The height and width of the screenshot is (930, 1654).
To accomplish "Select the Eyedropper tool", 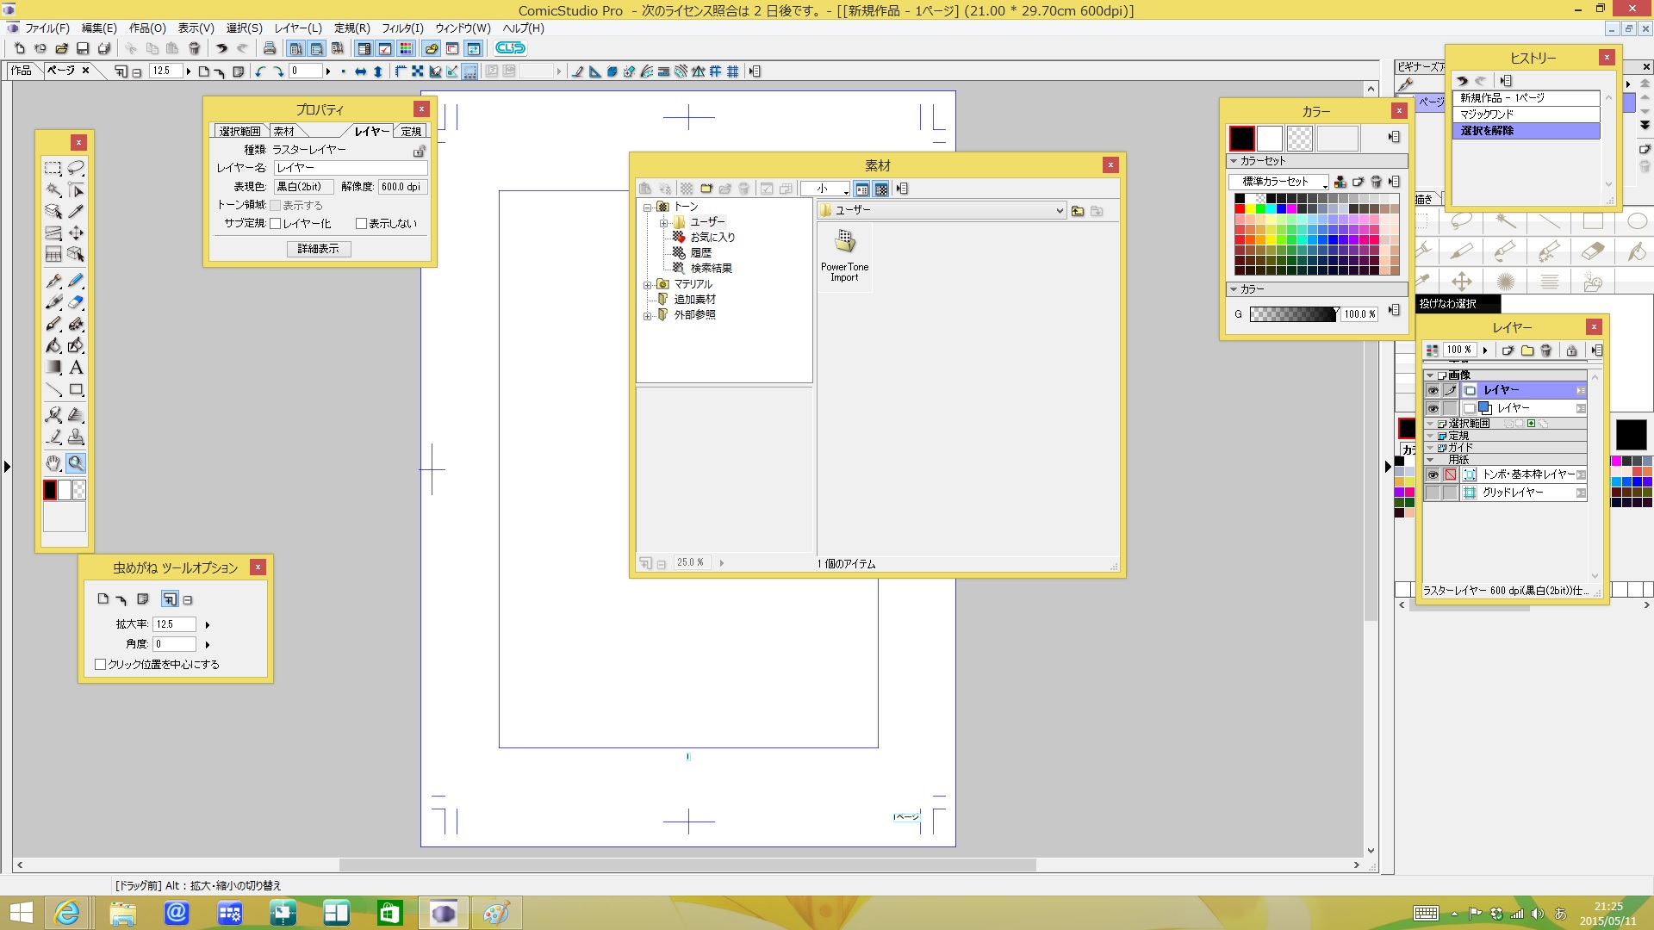I will click(76, 212).
